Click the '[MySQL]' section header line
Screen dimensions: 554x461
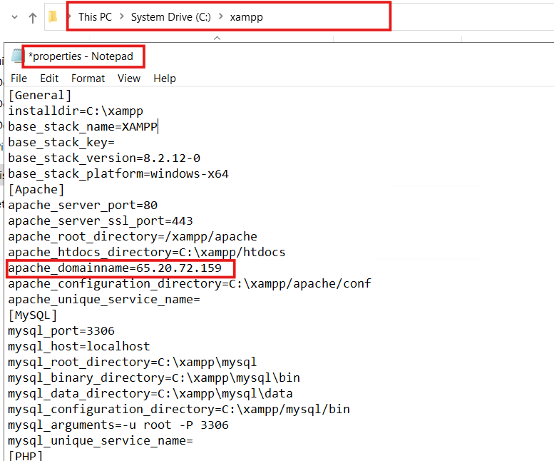(x=33, y=315)
